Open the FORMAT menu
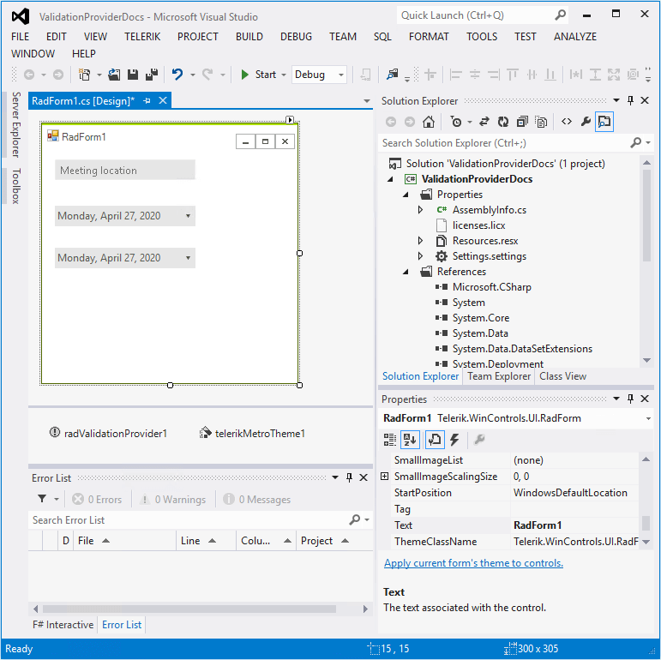Viewport: 661px width, 660px height. (x=429, y=37)
